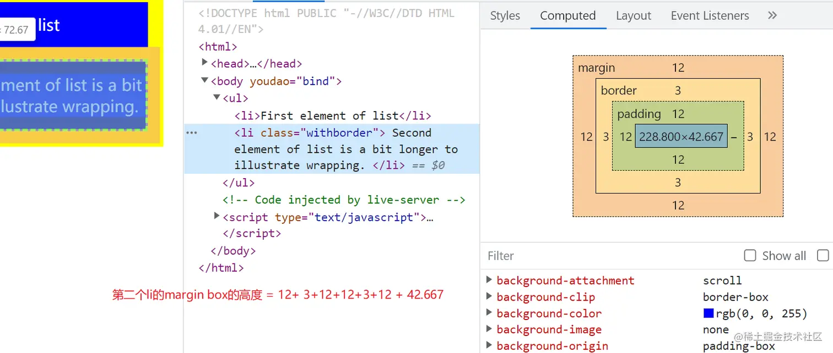Viewport: 833px width, 353px height.
Task: Click the bottom margin value 12
Action: [x=678, y=206]
